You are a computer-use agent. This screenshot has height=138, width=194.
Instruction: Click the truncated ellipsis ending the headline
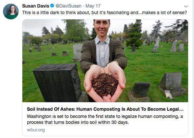(x=181, y=109)
